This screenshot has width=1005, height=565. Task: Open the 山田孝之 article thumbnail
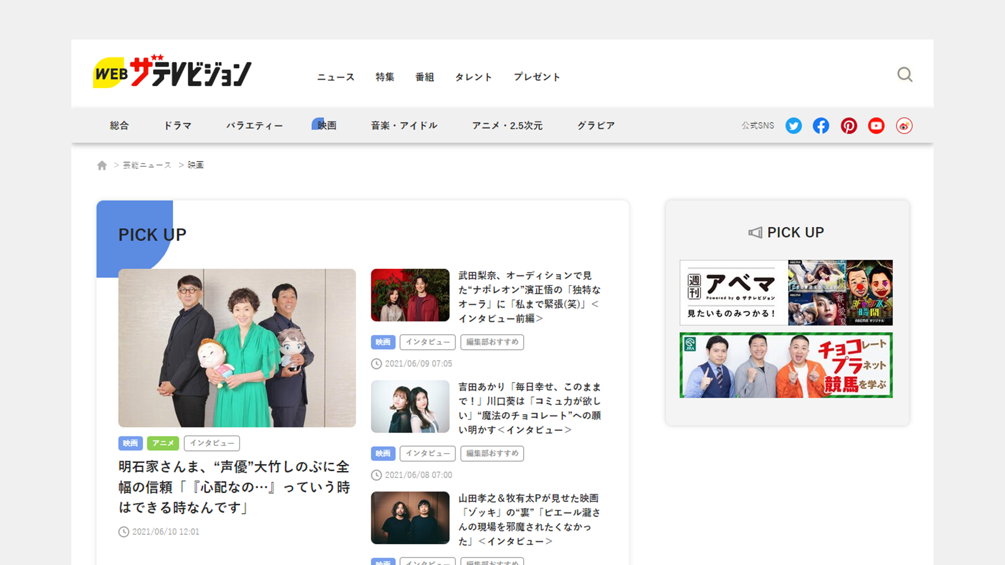point(410,517)
